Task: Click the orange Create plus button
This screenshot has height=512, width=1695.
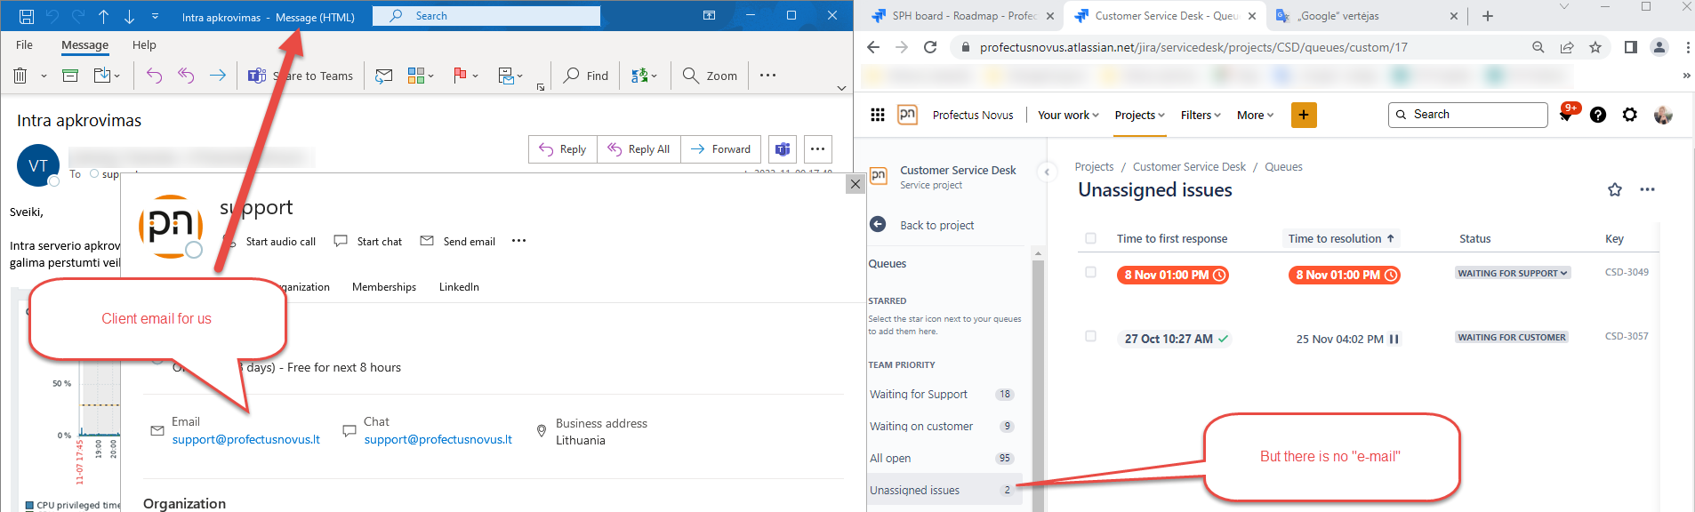Action: pyautogui.click(x=1304, y=115)
